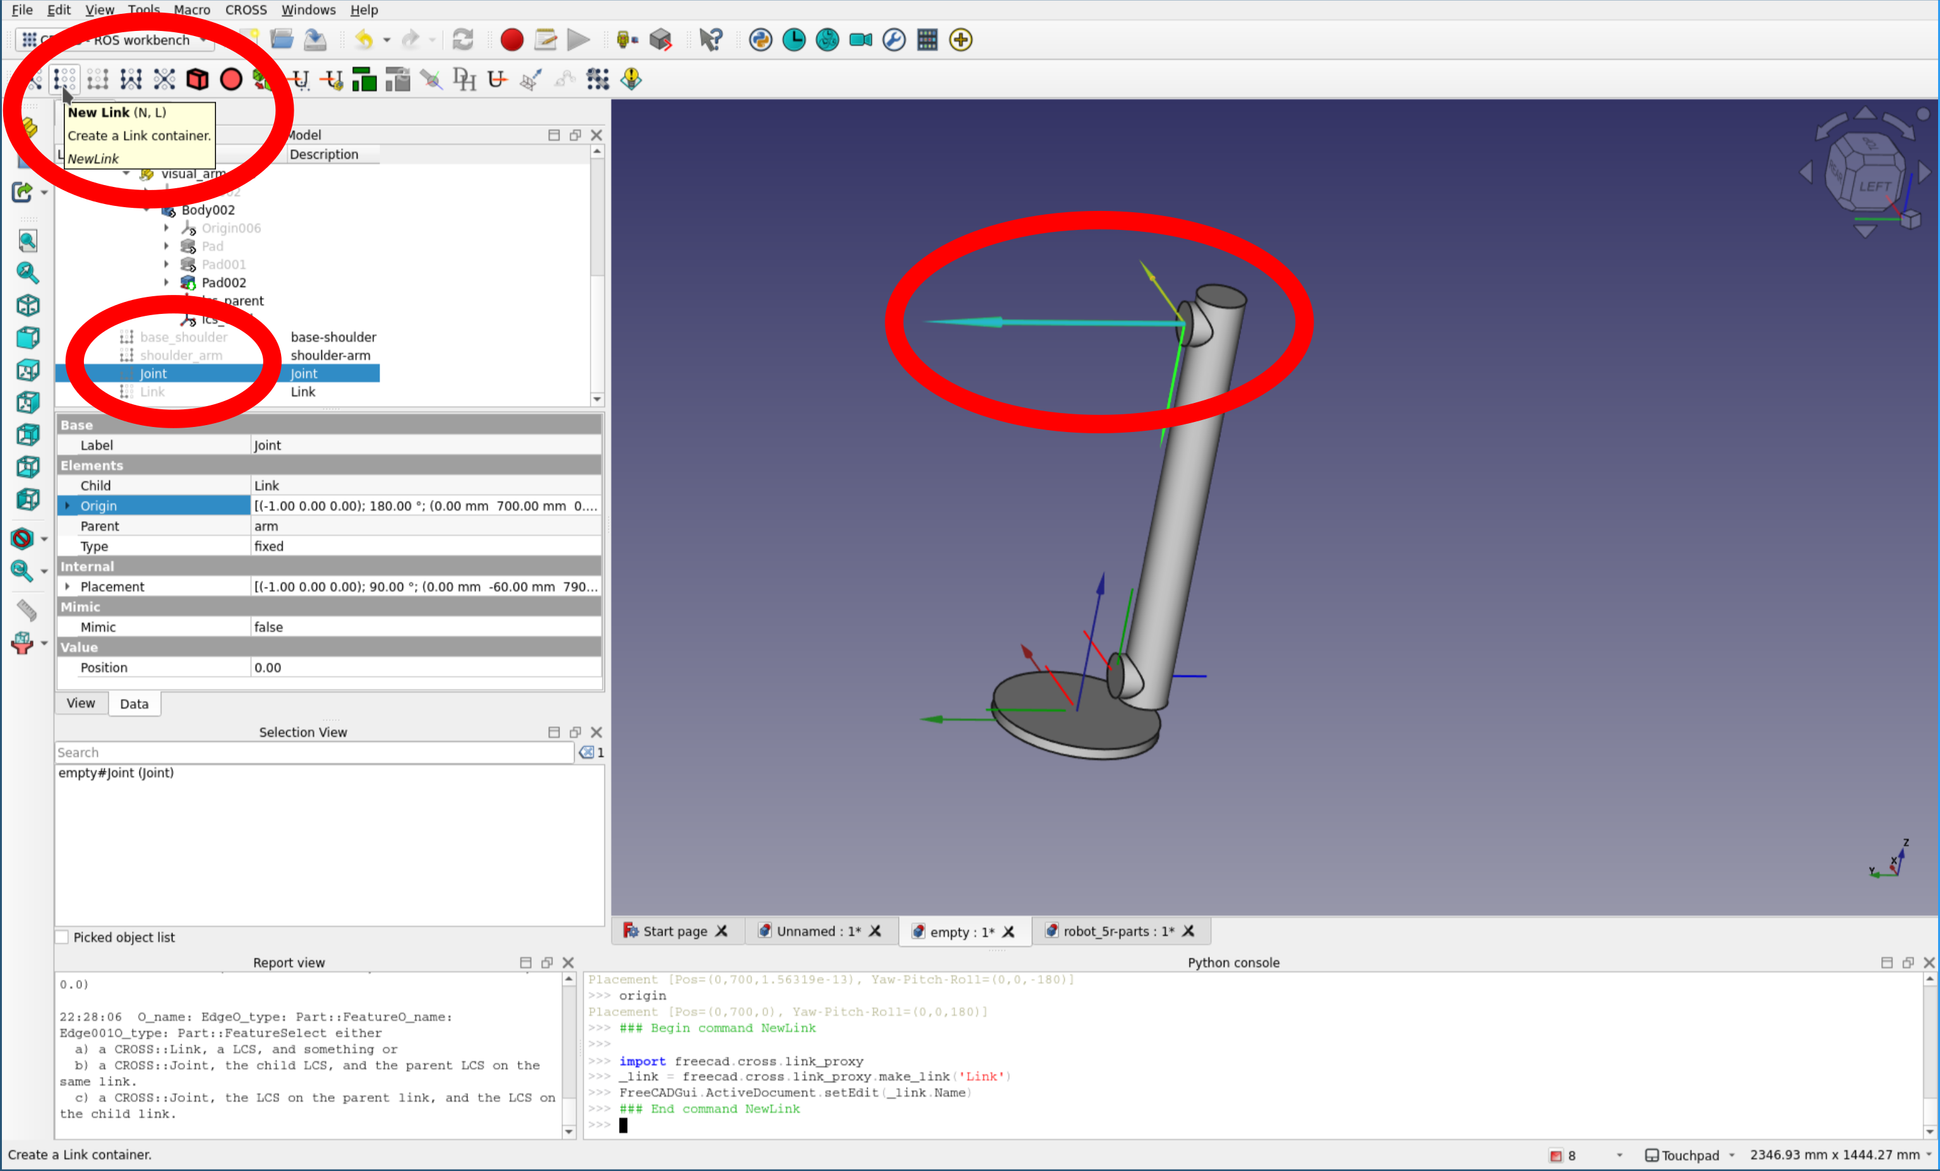Viewport: 1940px width, 1171px height.
Task: Expand the Pad002 tree node
Action: (x=166, y=282)
